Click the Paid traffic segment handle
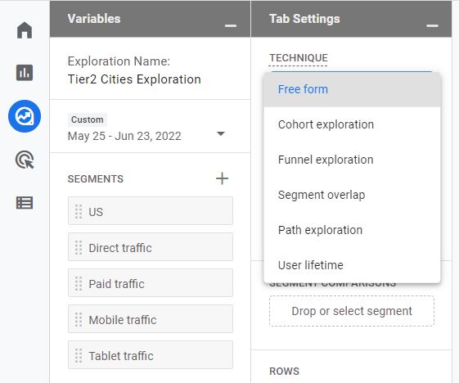Image resolution: width=459 pixels, height=383 pixels. pos(79,283)
